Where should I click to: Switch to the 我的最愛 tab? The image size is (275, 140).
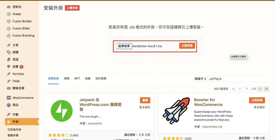tap(101, 78)
